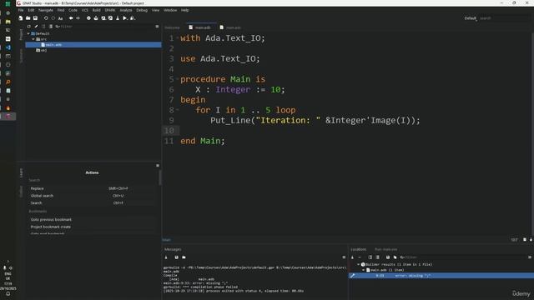Go forward to next location arrow

coord(78,18)
